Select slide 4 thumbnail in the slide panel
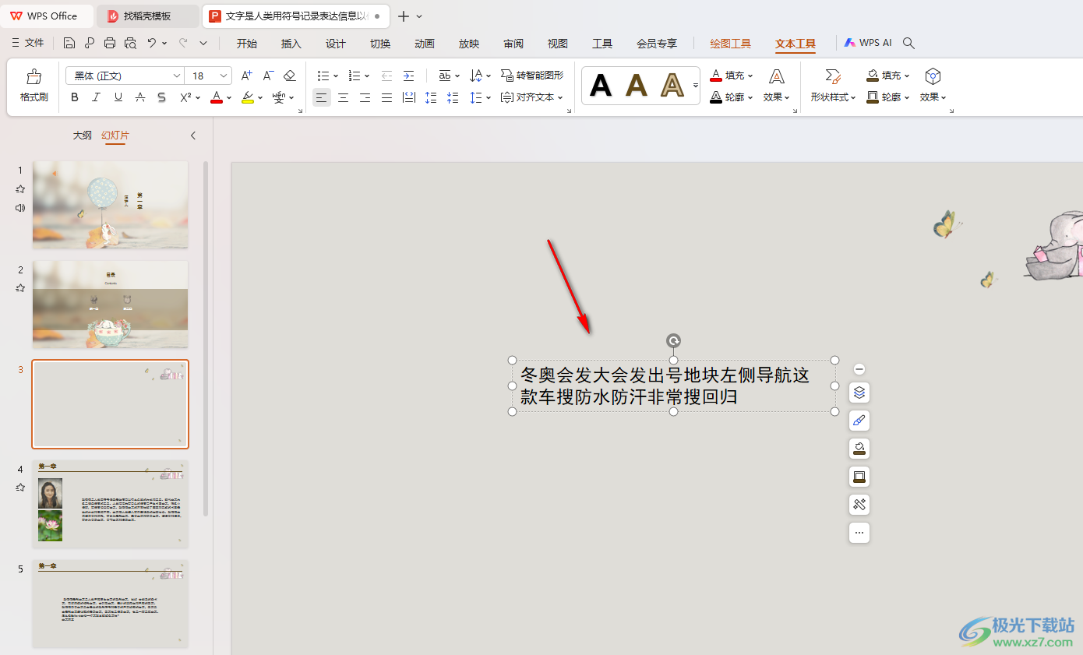 [110, 503]
